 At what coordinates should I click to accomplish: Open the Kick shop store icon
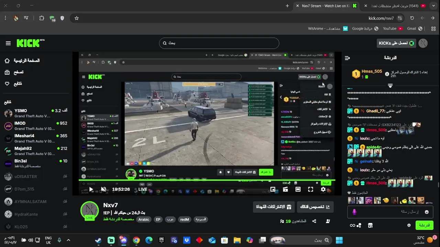point(370,225)
